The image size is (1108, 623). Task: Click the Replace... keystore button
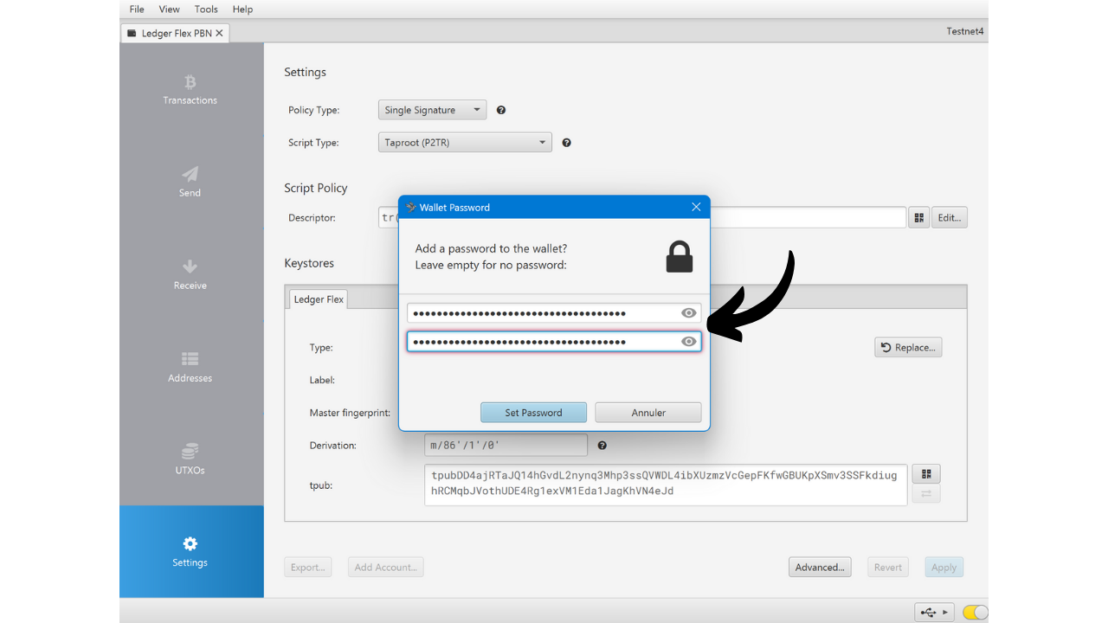(908, 347)
